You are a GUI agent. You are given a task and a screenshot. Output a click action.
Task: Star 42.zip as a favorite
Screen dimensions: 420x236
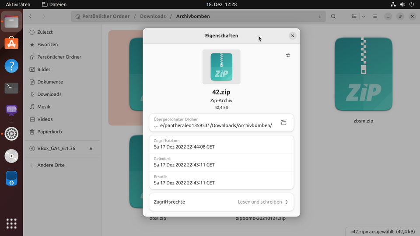(x=288, y=55)
